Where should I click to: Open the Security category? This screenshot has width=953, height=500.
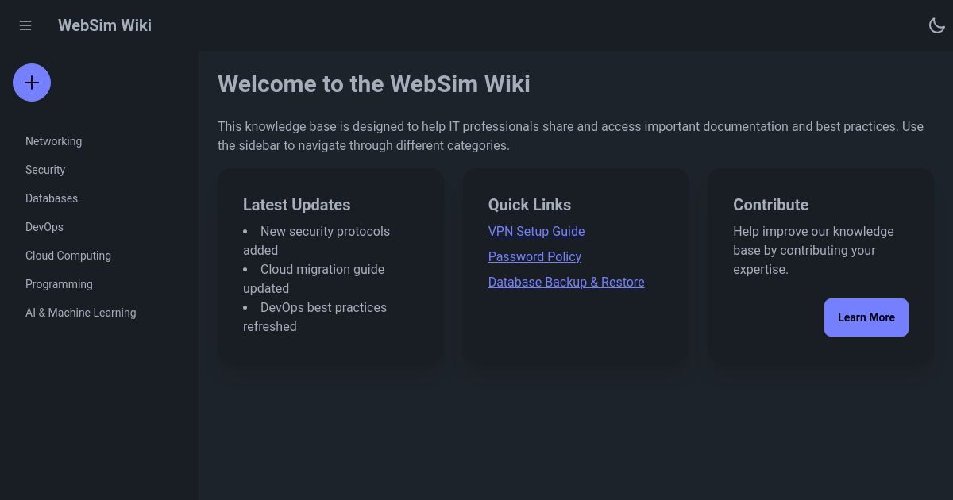pos(45,170)
